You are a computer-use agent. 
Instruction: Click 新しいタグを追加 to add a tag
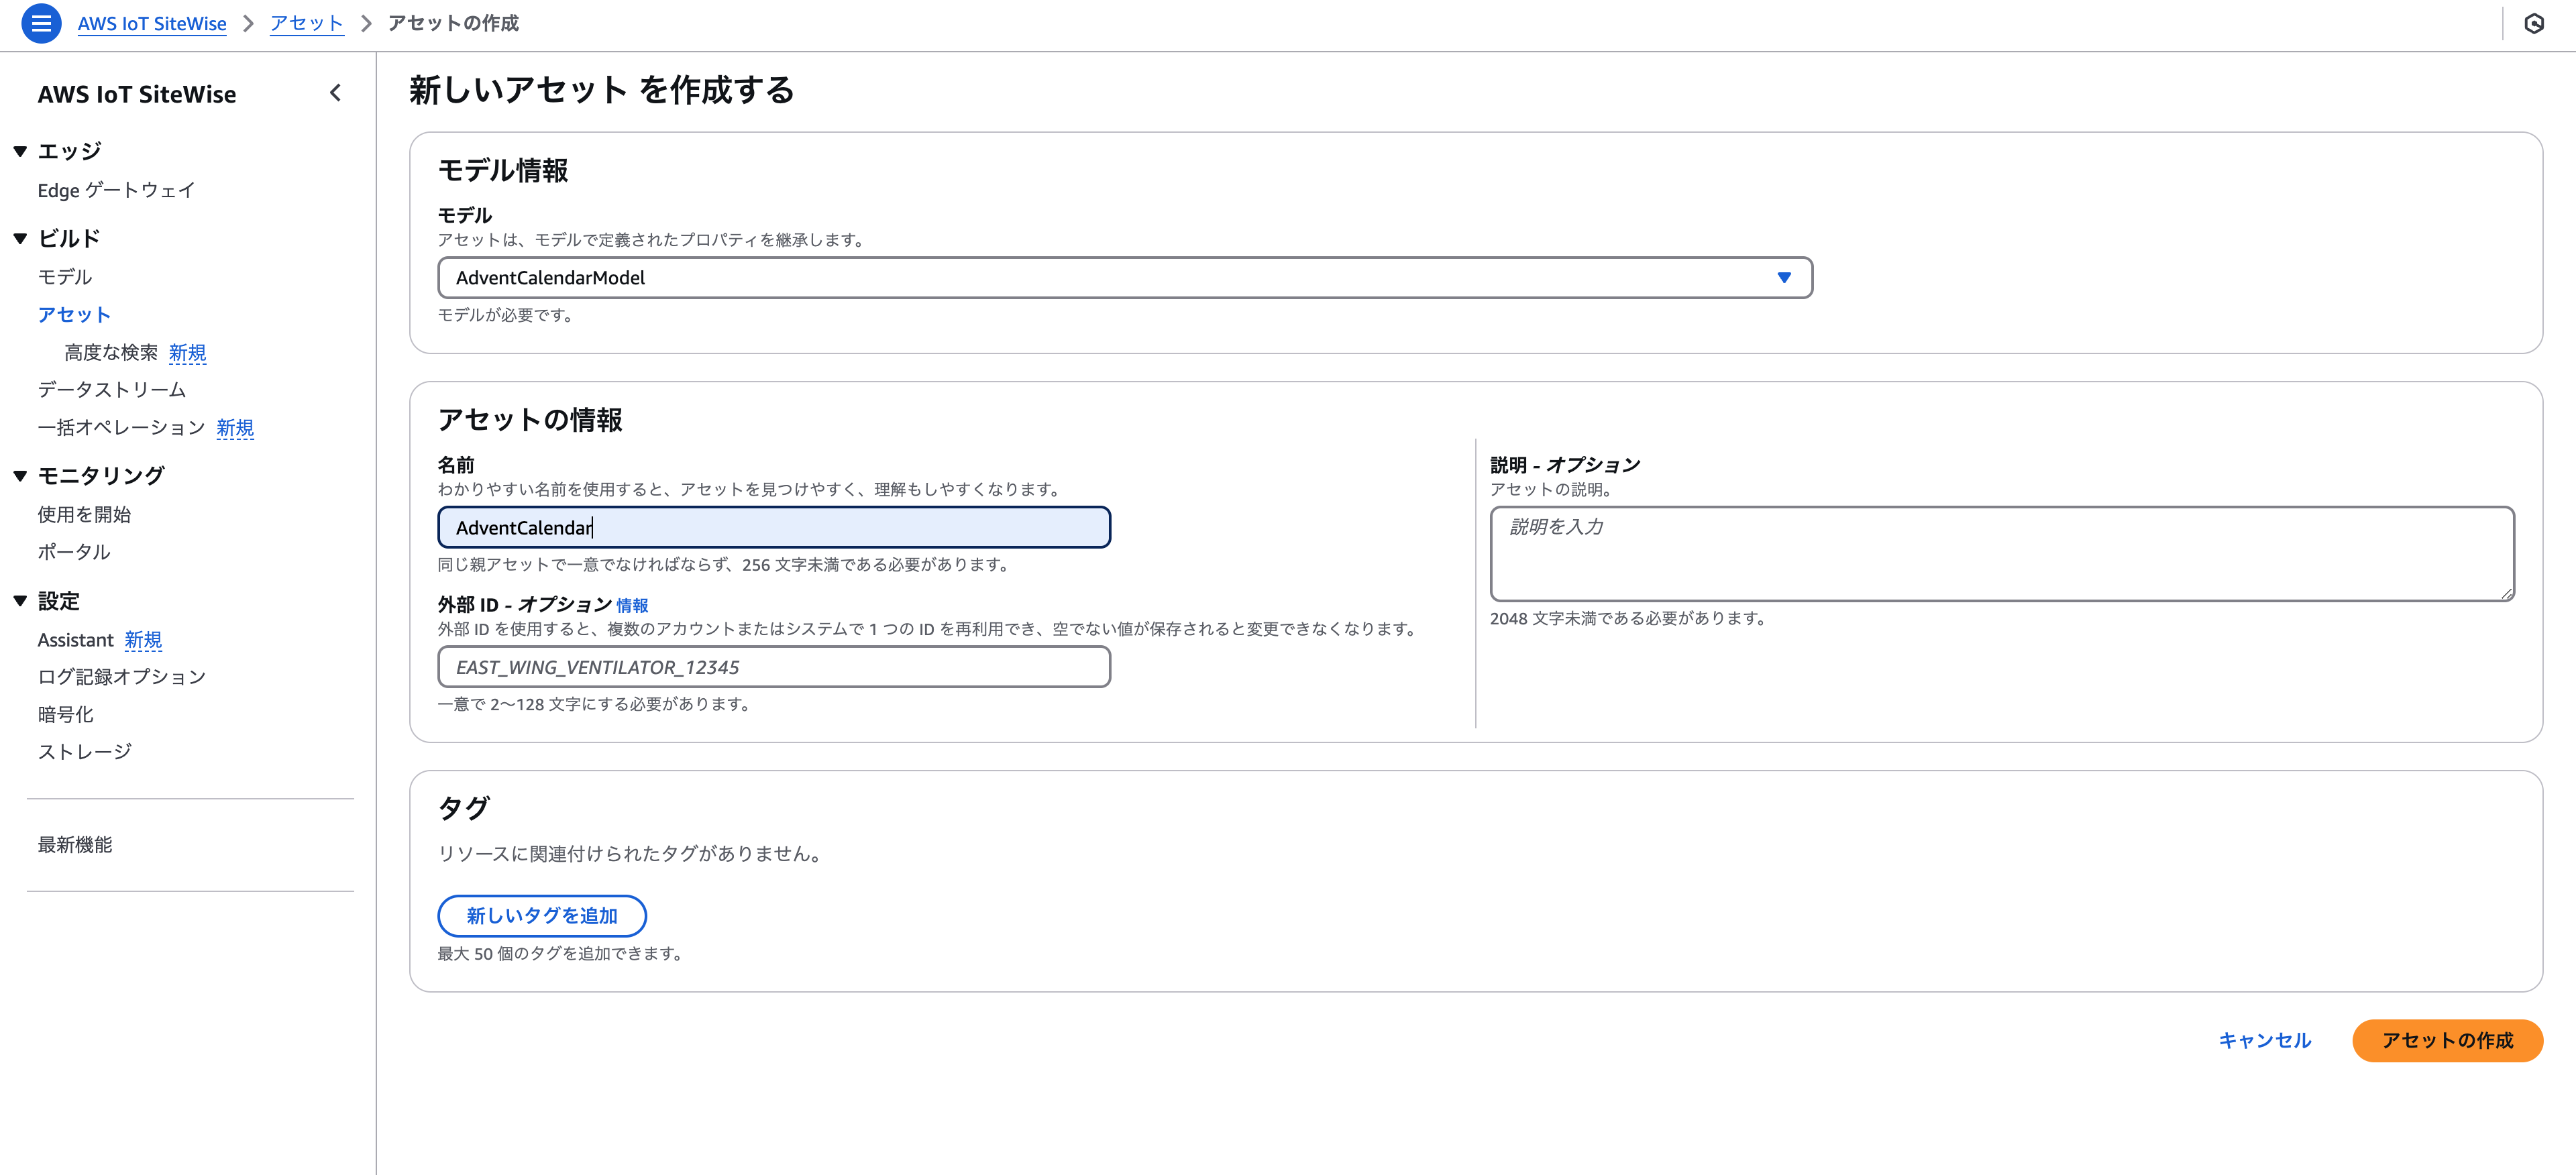[x=541, y=915]
